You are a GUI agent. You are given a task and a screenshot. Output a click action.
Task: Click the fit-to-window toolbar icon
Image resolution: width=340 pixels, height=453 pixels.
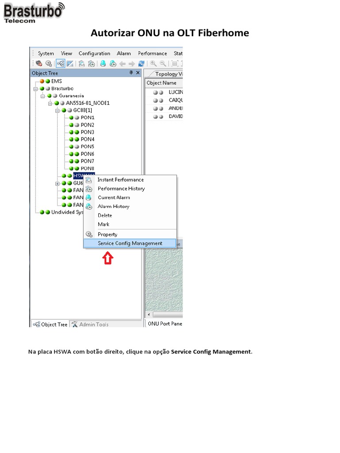(x=174, y=63)
